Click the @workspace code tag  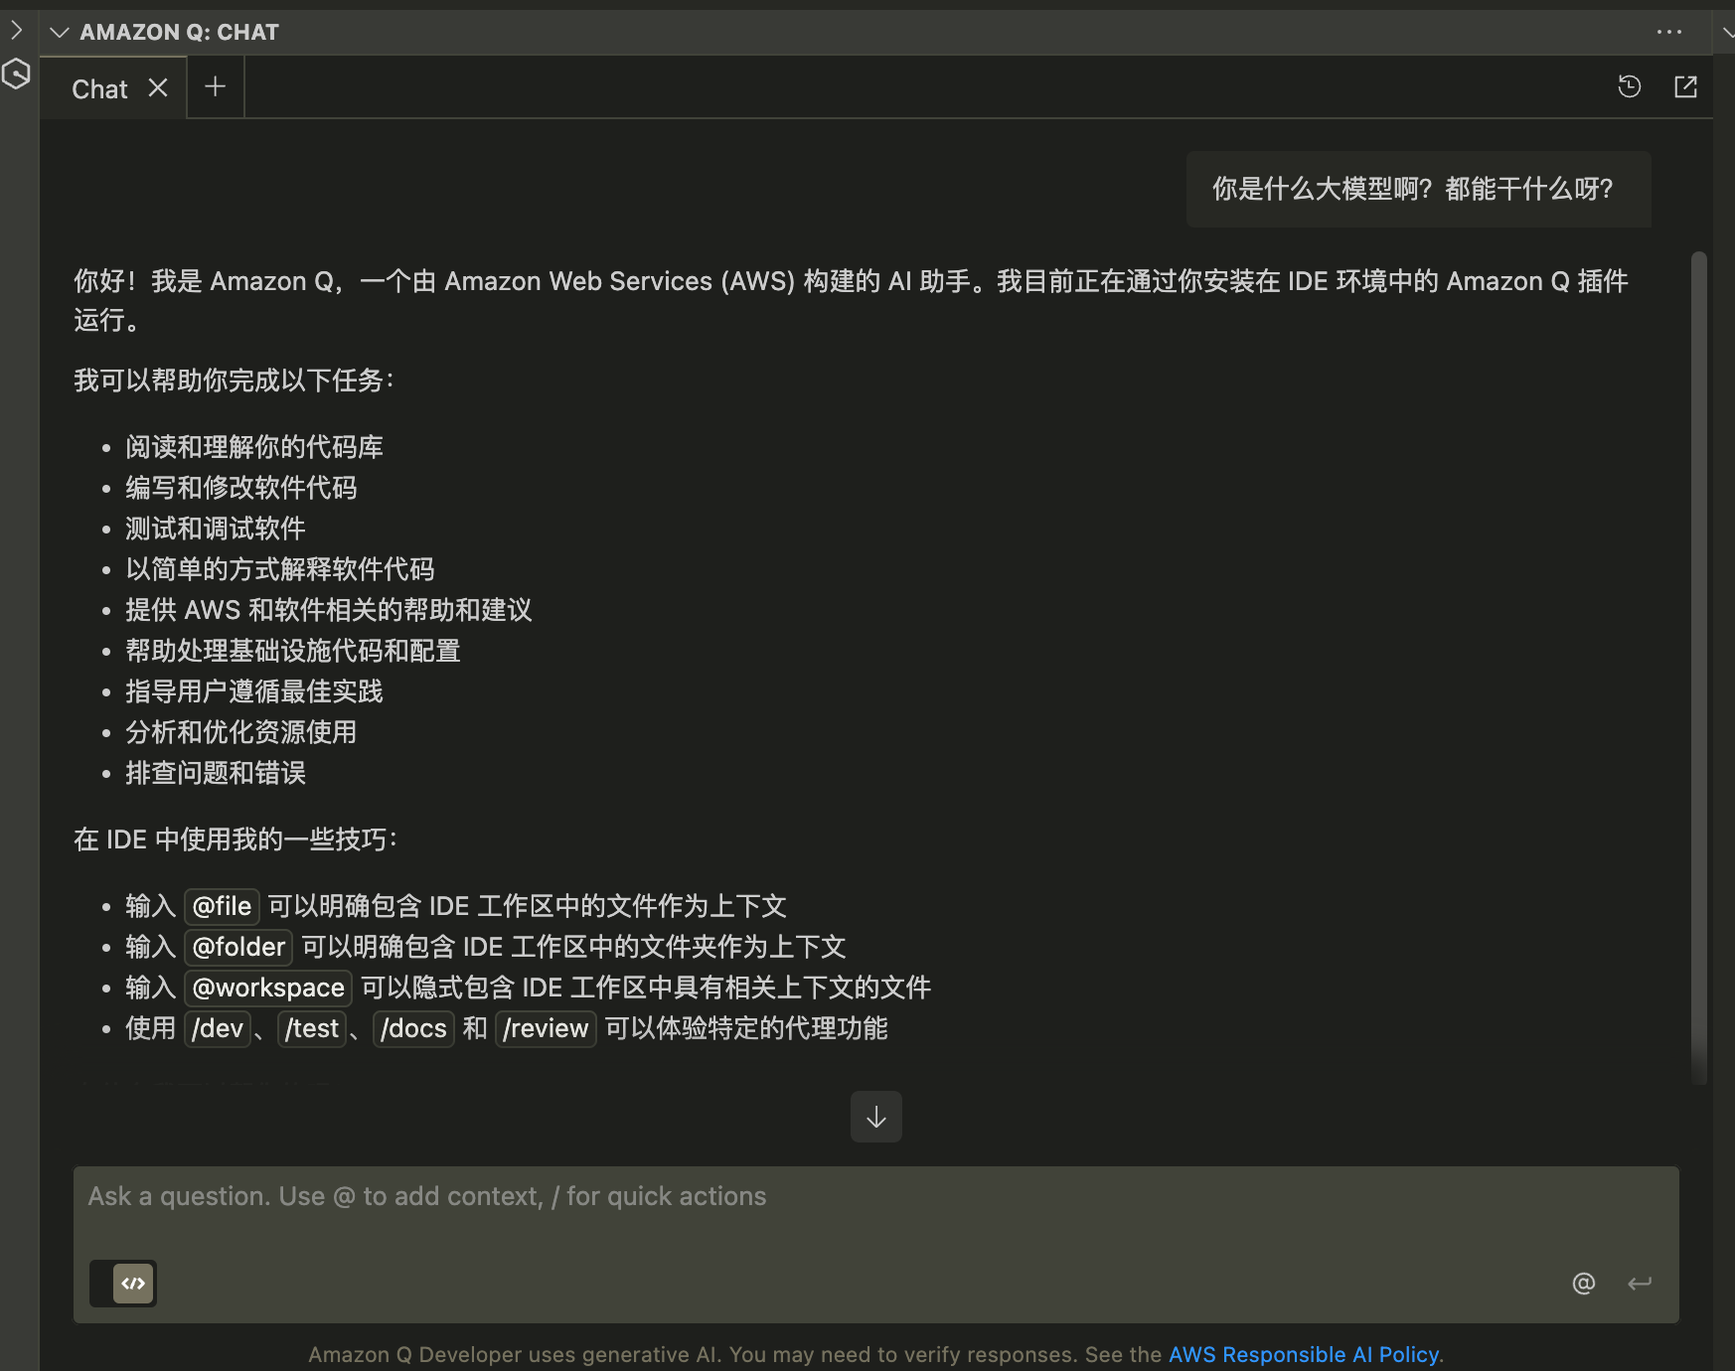[x=268, y=988]
